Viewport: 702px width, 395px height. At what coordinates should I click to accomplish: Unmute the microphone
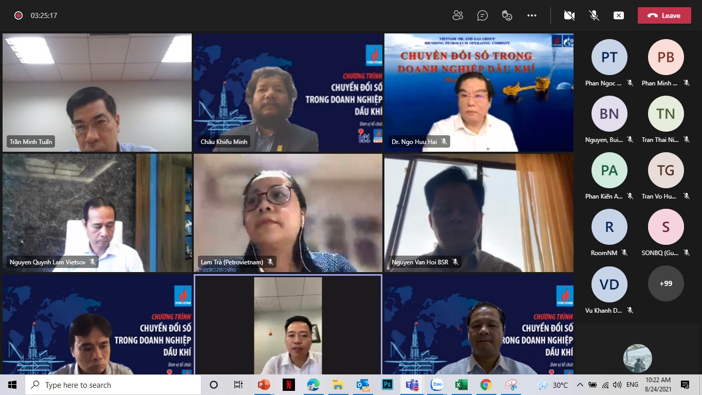(x=594, y=15)
